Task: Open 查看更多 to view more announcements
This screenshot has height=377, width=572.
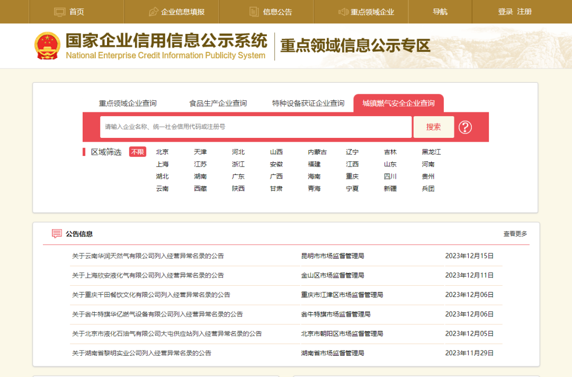Action: [515, 234]
